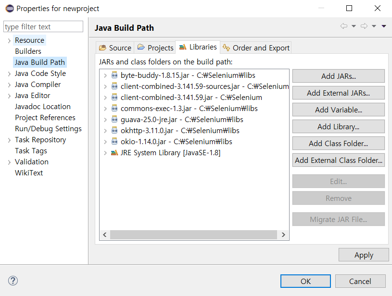392x296 pixels.
Task: Select commons-exec-1.3.jar row text
Action: (x=189, y=109)
